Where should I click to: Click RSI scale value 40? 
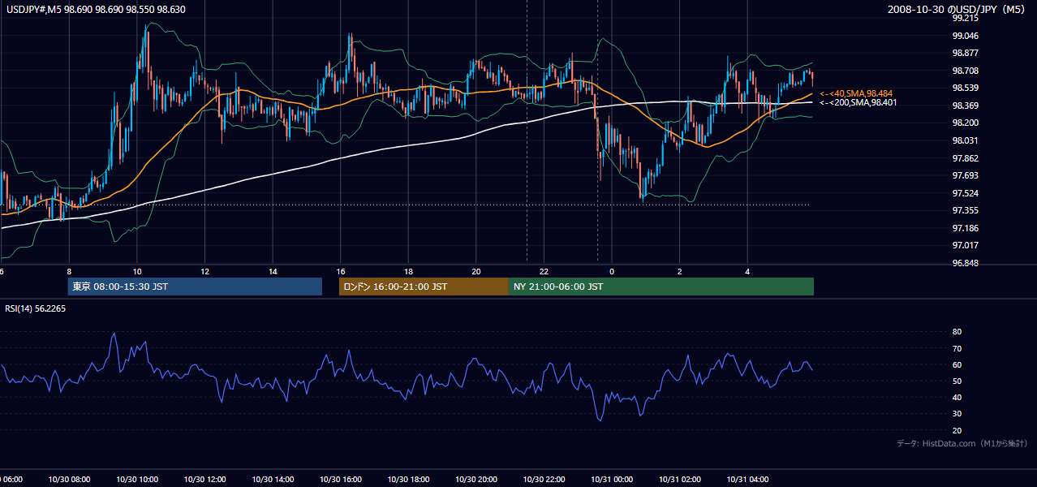coord(957,397)
